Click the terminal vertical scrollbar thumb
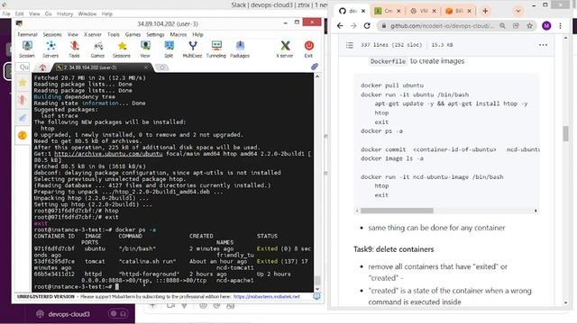577x324 pixels. [x=317, y=280]
